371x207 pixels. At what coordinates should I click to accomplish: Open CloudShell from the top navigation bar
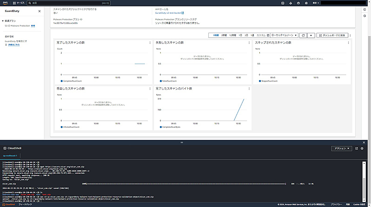coord(283,3)
